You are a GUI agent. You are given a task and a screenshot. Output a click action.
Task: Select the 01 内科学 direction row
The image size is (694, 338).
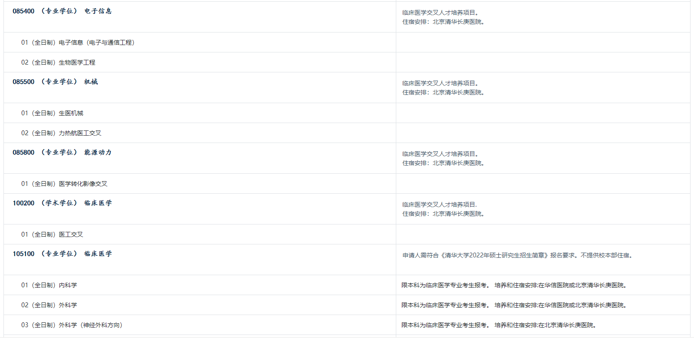(49, 285)
